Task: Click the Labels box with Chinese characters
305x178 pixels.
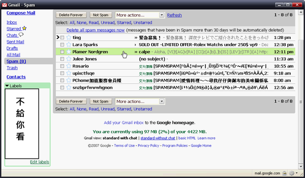Action: [x=22, y=124]
